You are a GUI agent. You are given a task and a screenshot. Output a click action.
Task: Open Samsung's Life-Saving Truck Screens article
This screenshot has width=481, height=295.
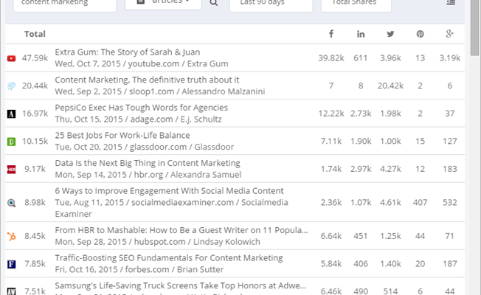pyautogui.click(x=180, y=285)
